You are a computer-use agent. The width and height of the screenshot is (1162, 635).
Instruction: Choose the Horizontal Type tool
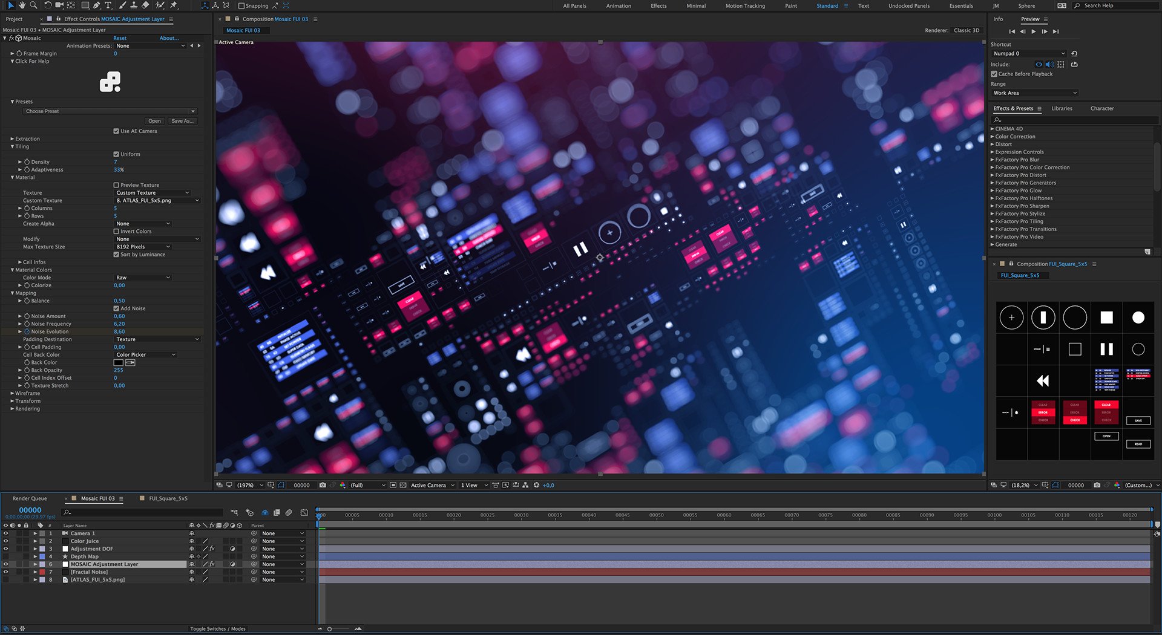(108, 5)
